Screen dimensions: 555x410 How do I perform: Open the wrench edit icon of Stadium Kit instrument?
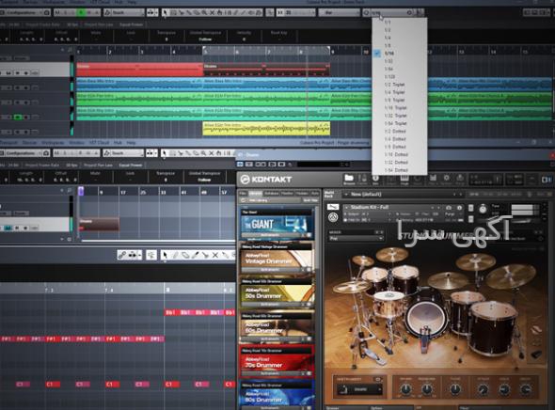[x=333, y=207]
